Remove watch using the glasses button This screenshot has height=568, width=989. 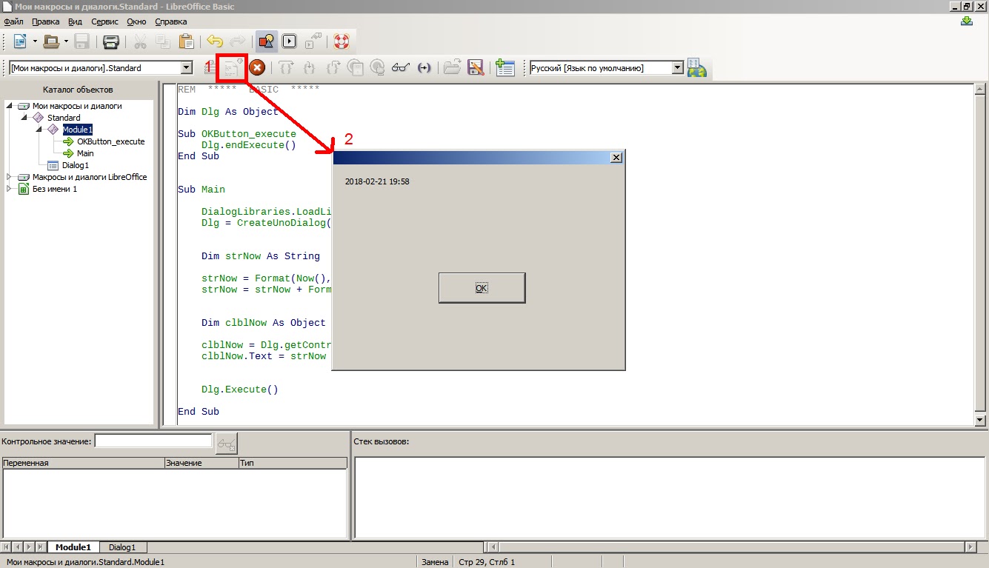tap(226, 444)
